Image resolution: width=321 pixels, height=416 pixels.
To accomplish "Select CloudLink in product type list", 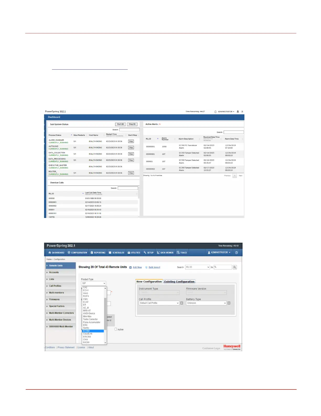I will click(93, 334).
